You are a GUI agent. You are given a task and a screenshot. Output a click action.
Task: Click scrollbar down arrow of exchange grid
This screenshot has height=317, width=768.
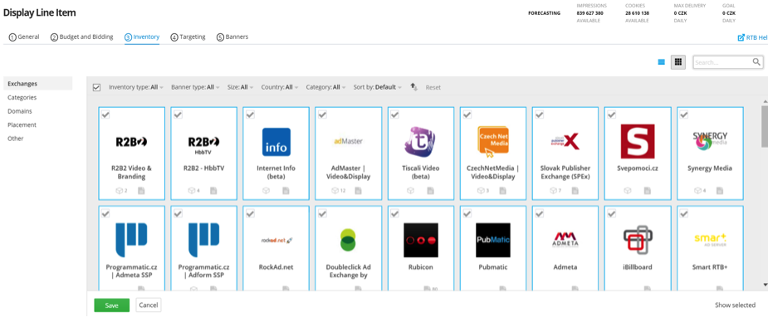(765, 285)
